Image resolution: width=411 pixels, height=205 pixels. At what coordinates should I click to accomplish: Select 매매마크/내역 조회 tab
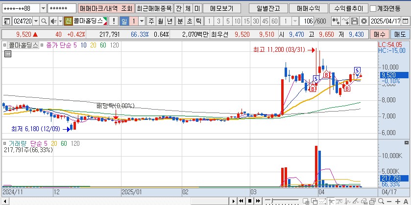click(x=106, y=9)
